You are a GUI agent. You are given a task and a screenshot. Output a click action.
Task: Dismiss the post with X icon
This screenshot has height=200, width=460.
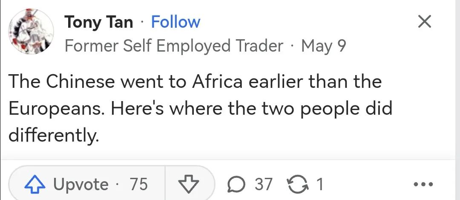(424, 22)
